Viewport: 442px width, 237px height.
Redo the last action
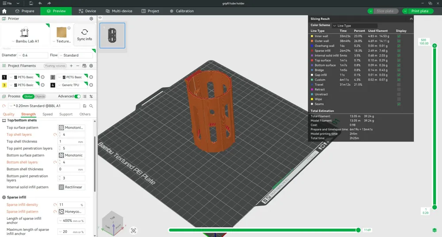tap(49, 4)
